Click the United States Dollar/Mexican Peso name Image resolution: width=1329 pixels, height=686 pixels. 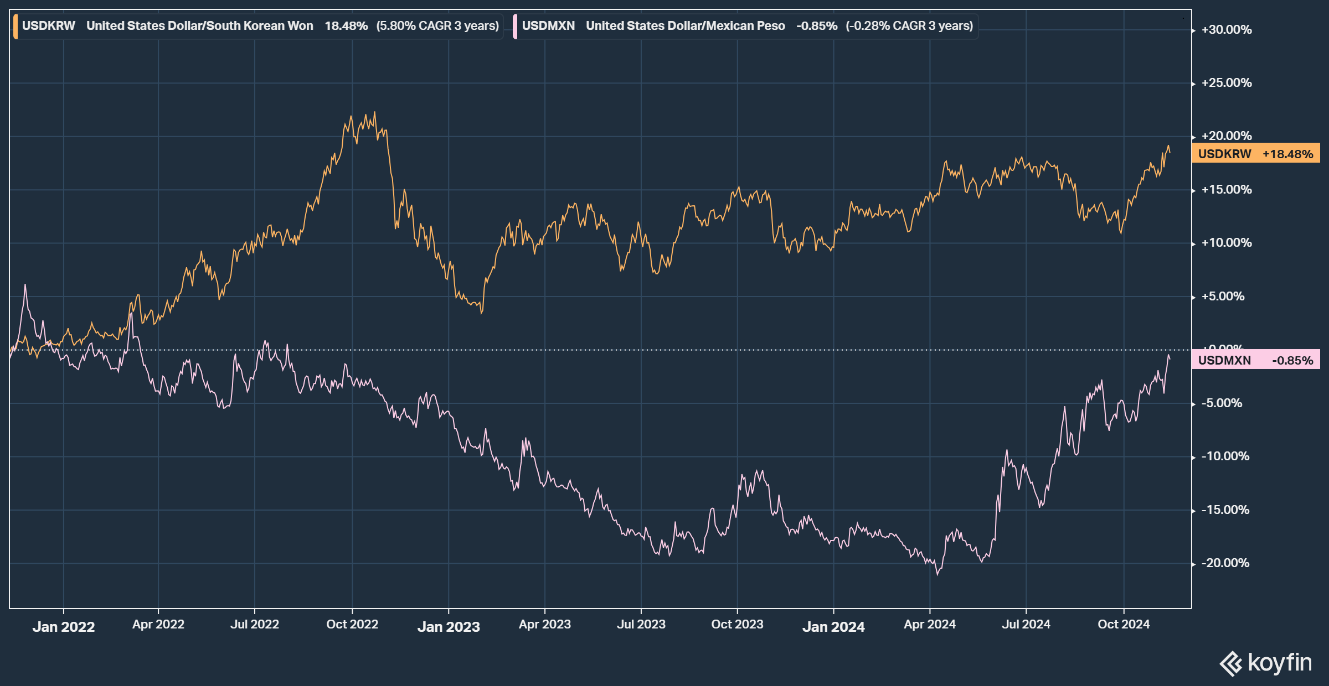(x=686, y=26)
